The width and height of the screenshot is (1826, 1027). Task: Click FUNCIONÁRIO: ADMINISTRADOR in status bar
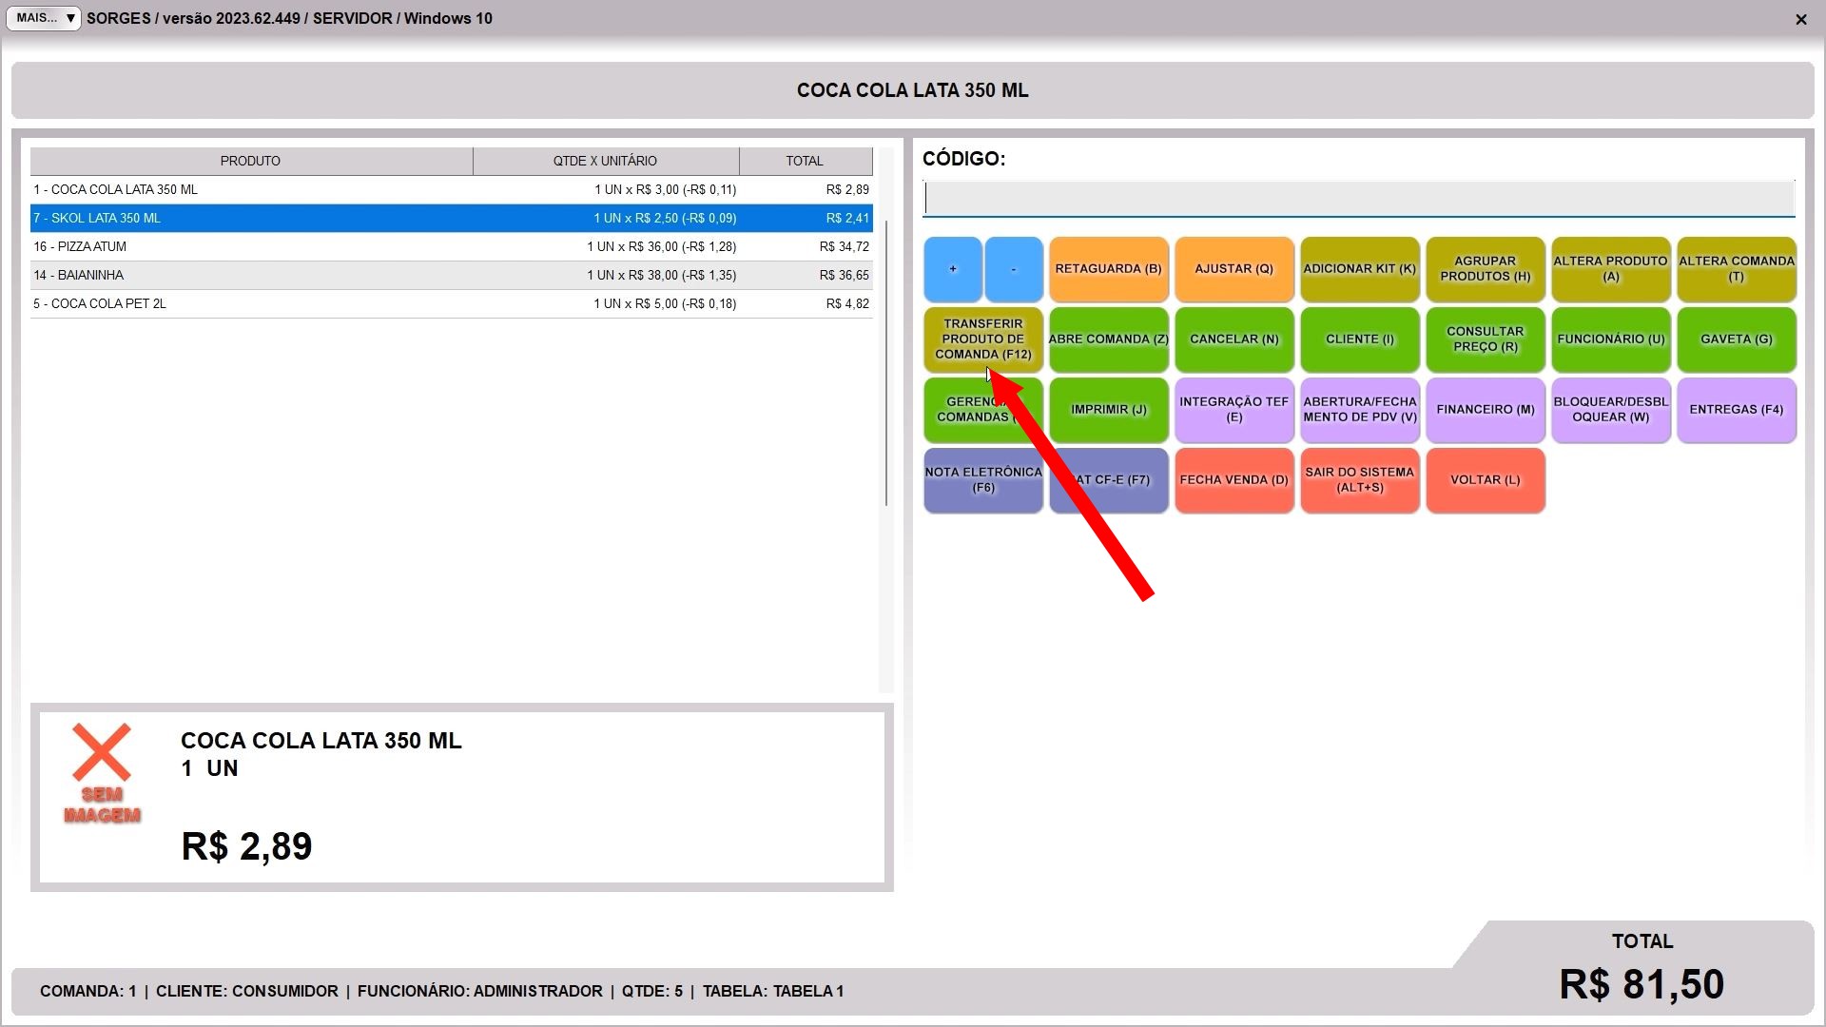point(480,991)
